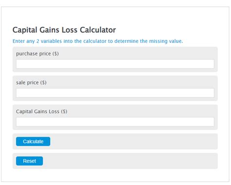Click the empty gray bar right of Calculate
This screenshot has width=231, height=185.
(134, 142)
